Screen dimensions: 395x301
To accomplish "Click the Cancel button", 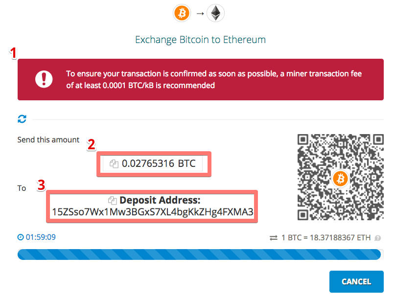I will pyautogui.click(x=356, y=281).
